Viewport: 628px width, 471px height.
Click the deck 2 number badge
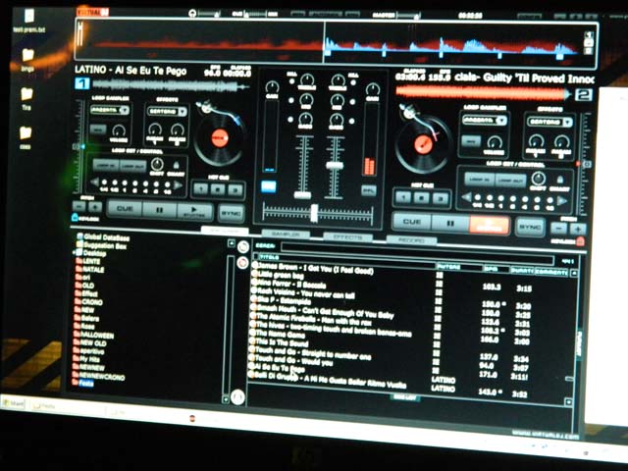pyautogui.click(x=583, y=95)
